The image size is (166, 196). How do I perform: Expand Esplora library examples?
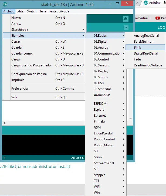coord(105,110)
